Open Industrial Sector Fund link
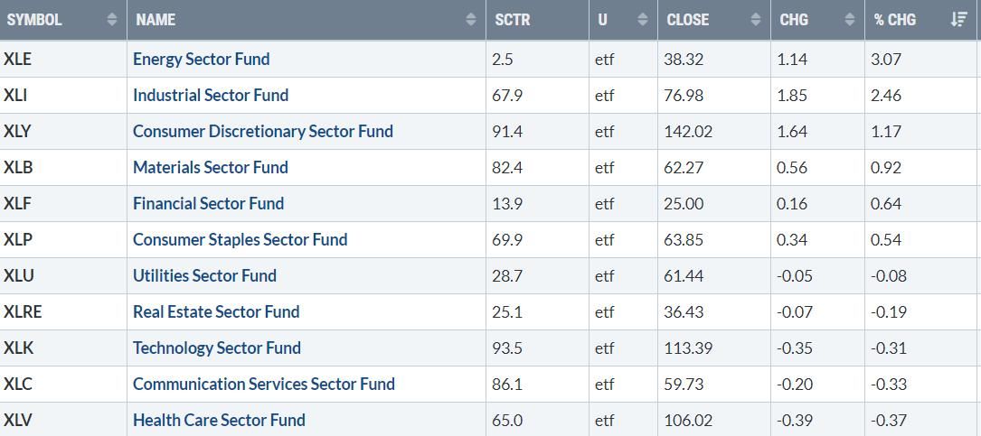The height and width of the screenshot is (436, 981). [211, 96]
